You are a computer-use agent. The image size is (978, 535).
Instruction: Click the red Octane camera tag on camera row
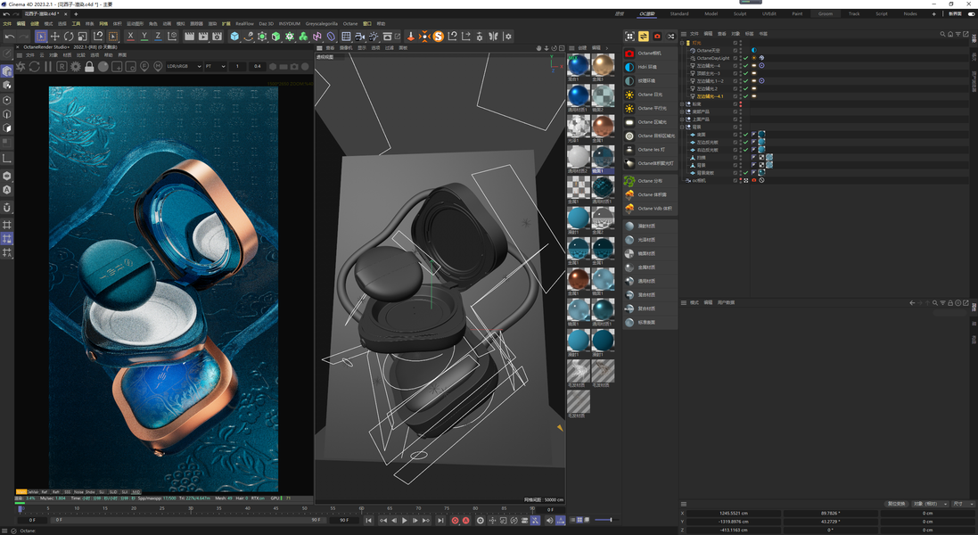753,180
